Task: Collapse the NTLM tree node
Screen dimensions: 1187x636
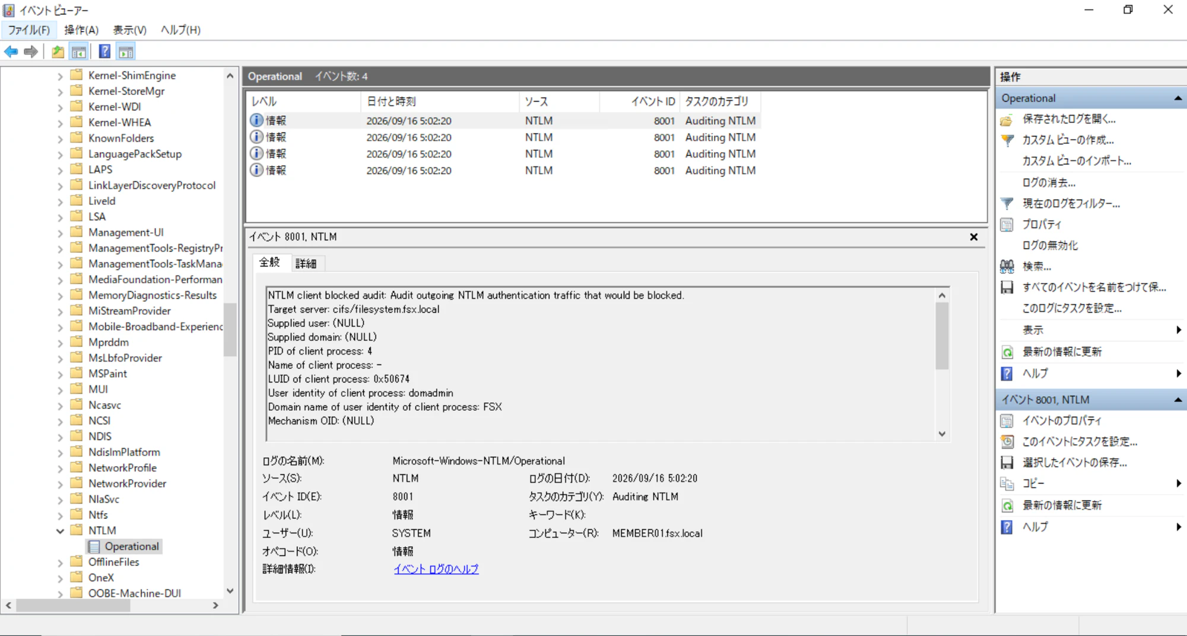Action: [60, 531]
